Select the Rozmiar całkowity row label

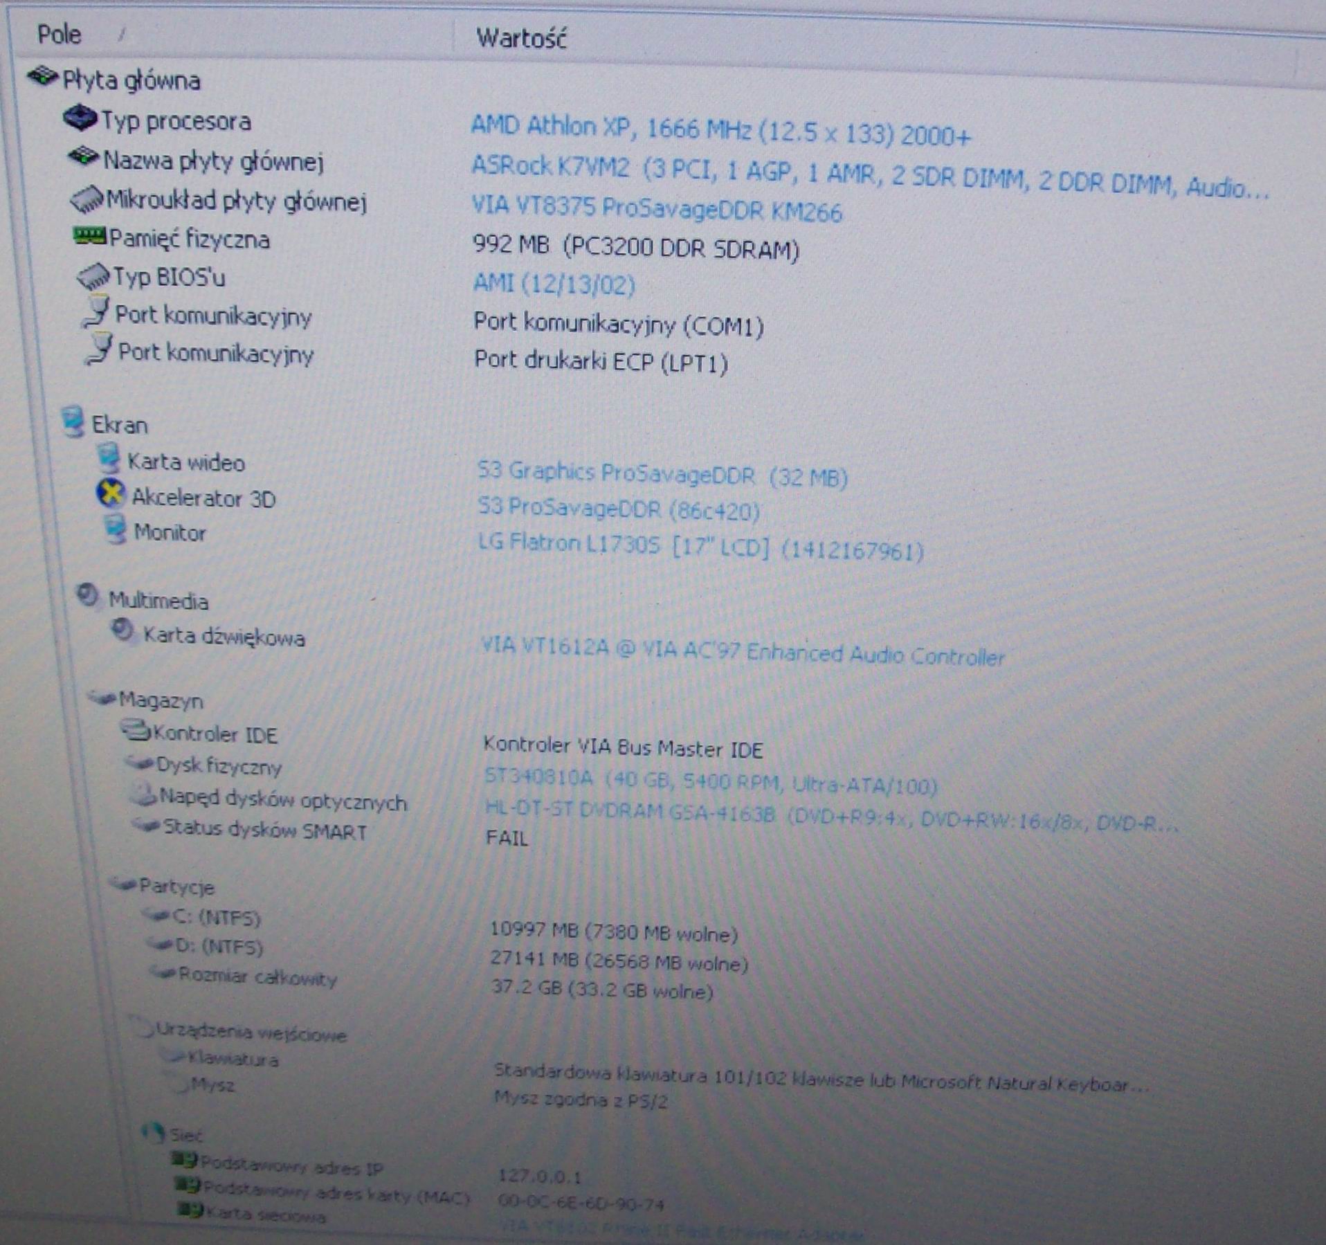point(257,976)
